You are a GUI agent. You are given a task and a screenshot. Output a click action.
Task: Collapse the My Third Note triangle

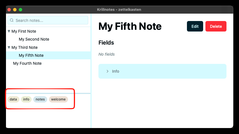pyautogui.click(x=9, y=47)
